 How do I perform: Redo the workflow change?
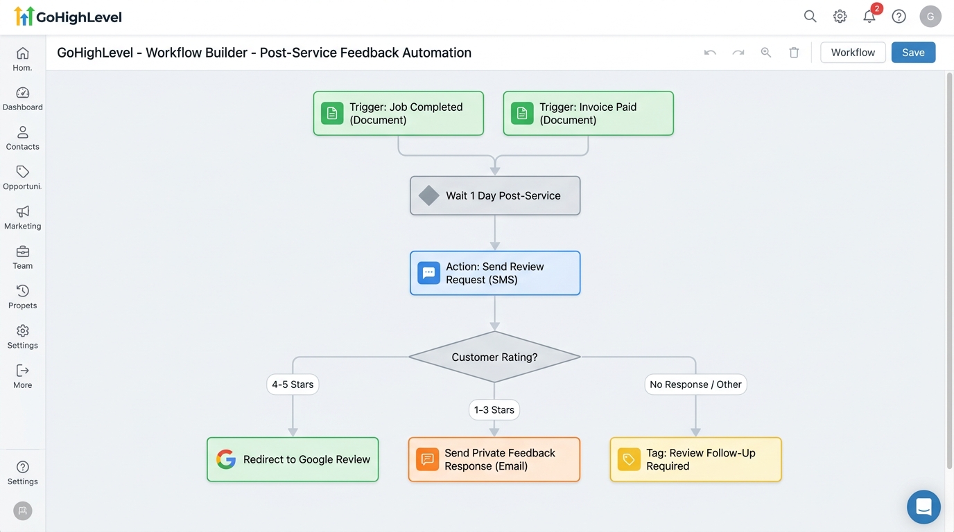pos(738,53)
